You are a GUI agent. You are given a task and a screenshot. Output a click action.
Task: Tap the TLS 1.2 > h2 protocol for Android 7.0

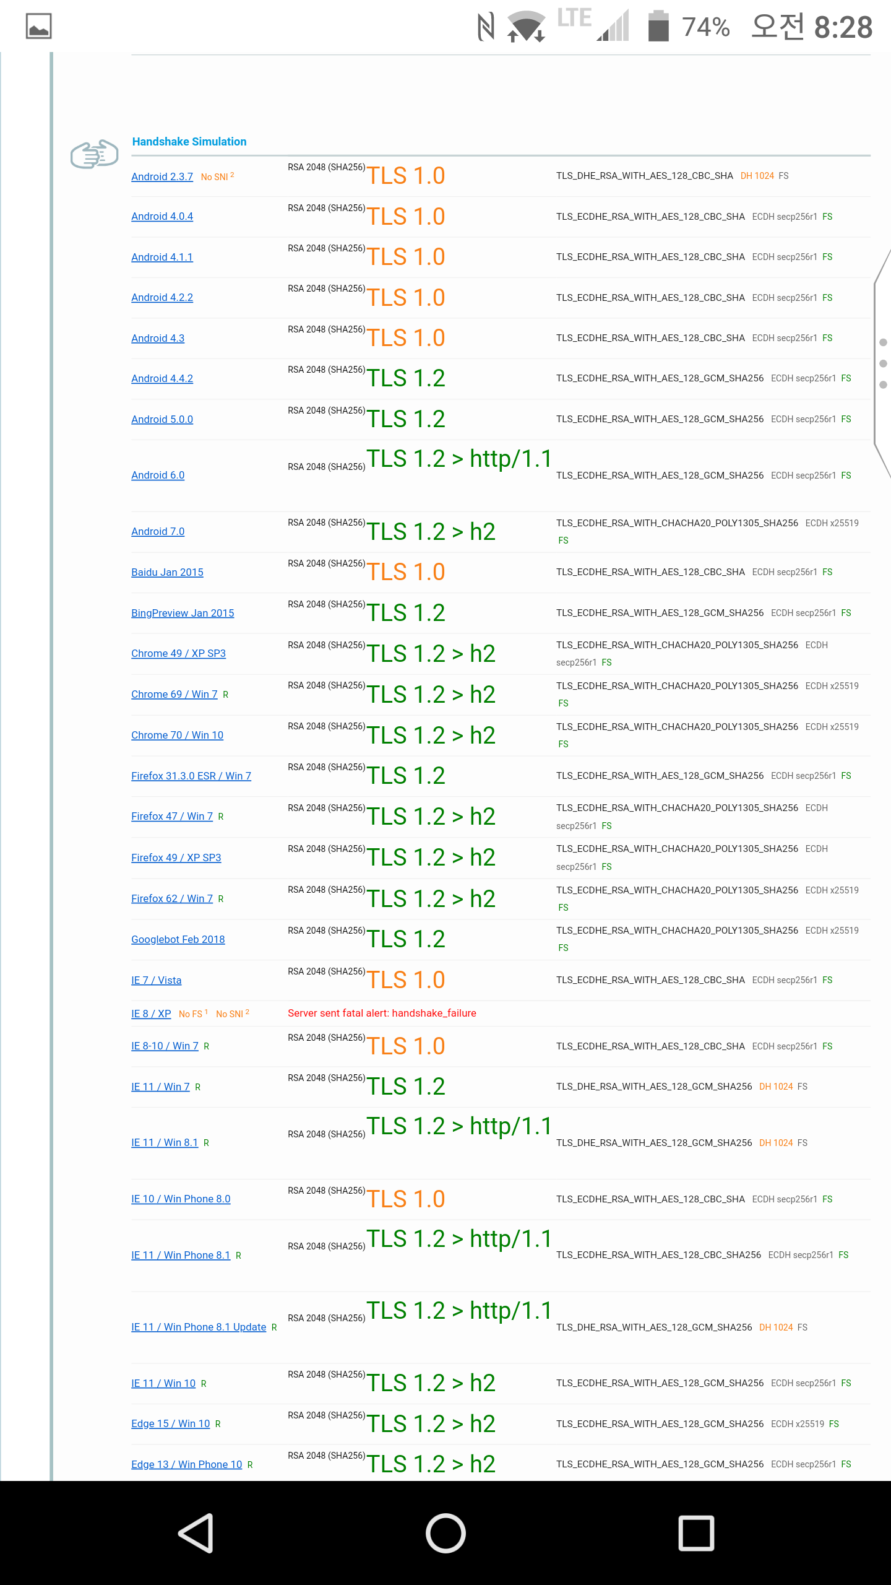(x=431, y=532)
